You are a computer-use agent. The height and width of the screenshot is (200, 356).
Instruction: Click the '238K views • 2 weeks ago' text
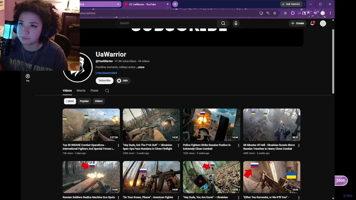pos(136,153)
